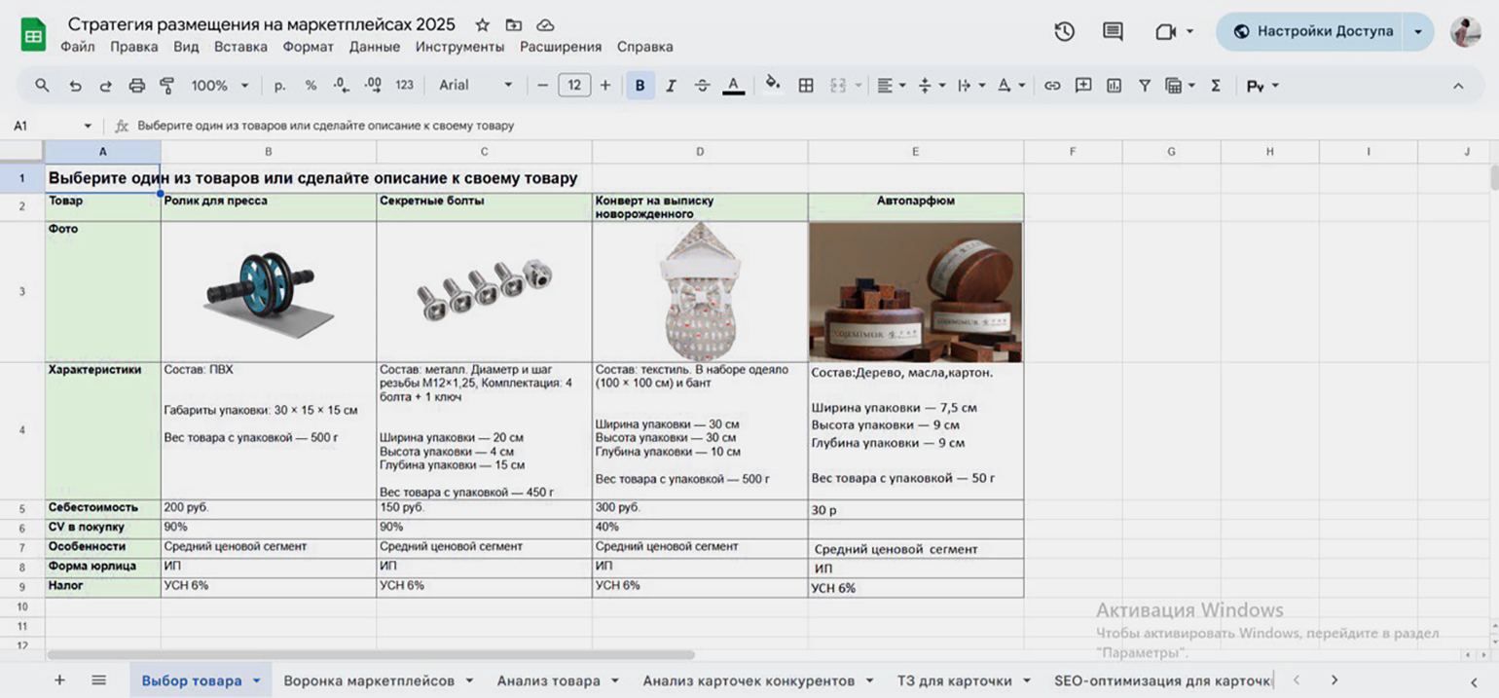Open the borders tool

[806, 86]
